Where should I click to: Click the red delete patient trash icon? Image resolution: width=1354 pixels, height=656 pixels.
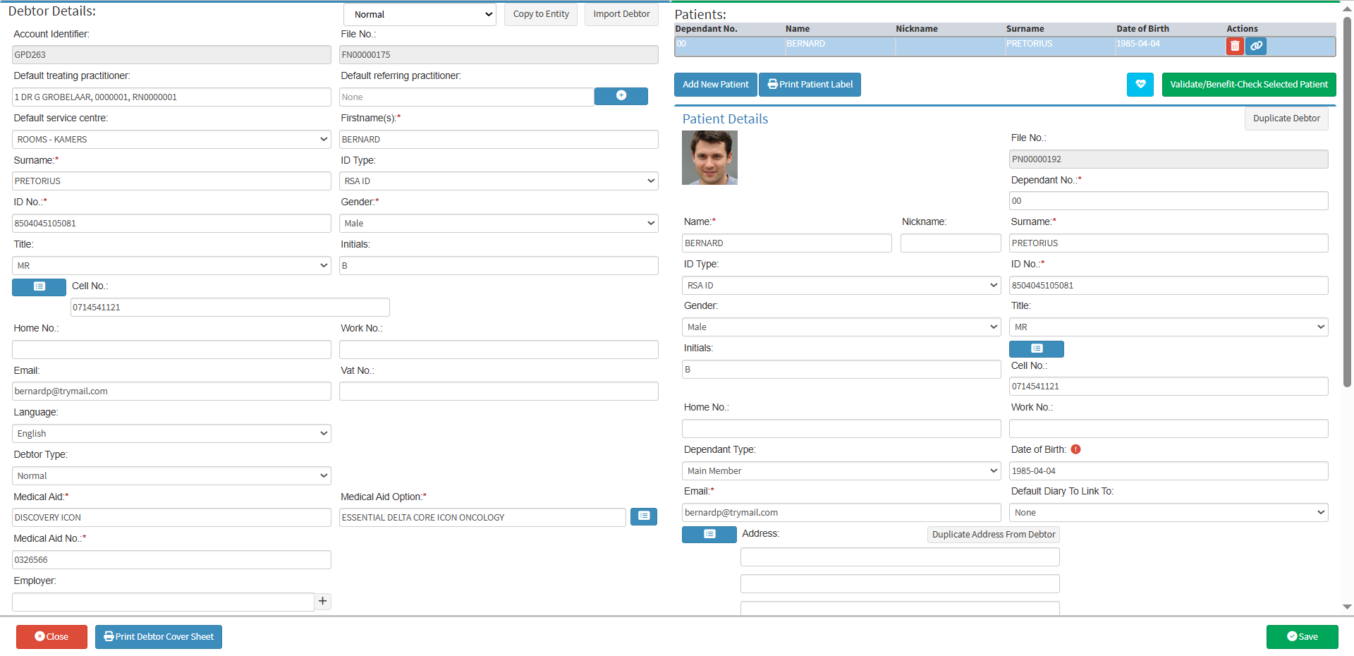1234,46
